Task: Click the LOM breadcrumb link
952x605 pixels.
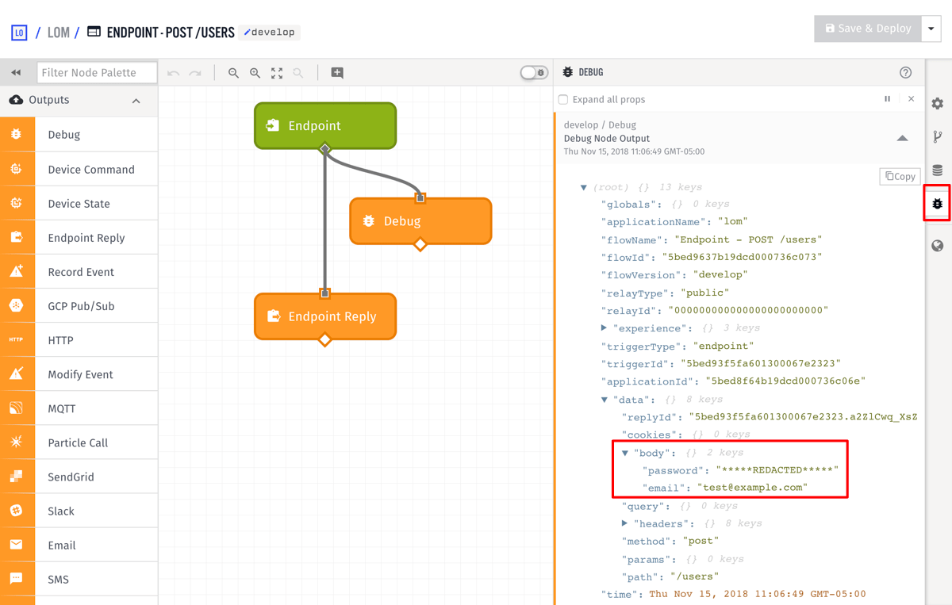Action: pyautogui.click(x=59, y=33)
